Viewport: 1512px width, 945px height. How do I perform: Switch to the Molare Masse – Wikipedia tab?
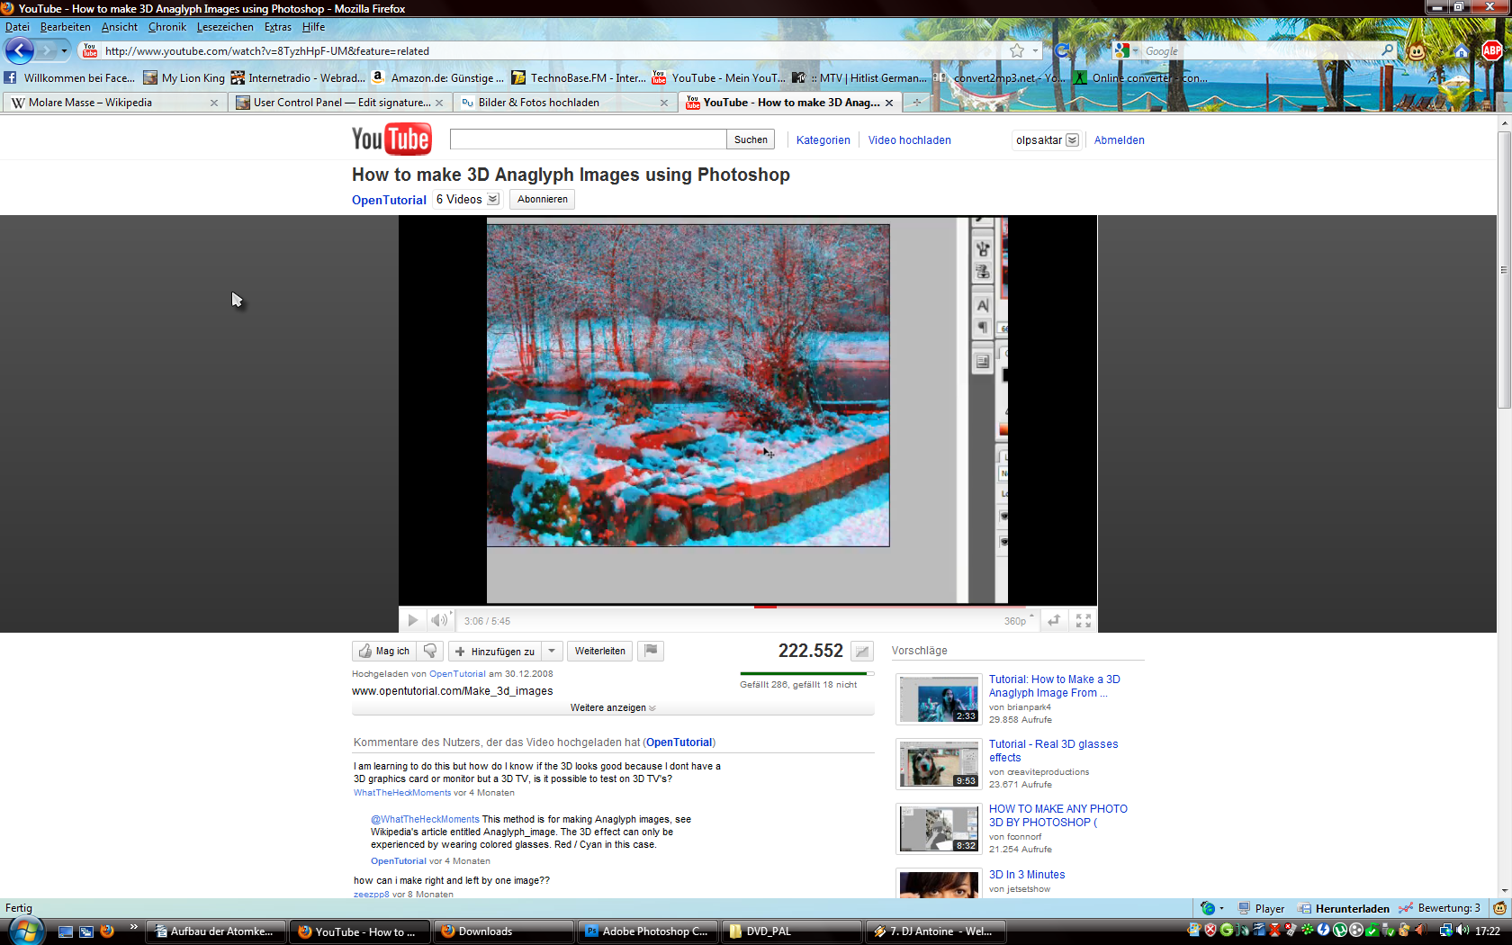tap(90, 103)
